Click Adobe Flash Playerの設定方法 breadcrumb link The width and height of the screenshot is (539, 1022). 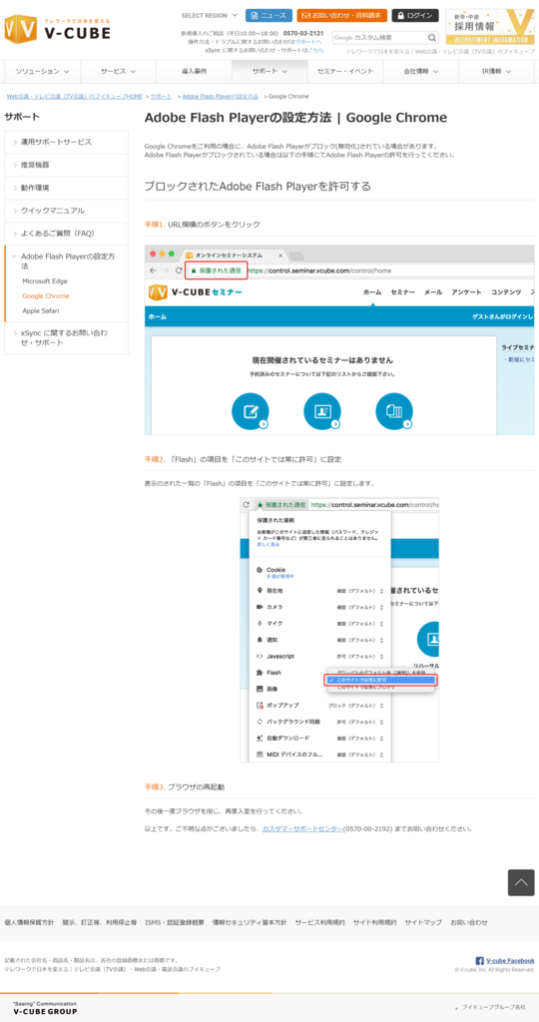click(x=220, y=97)
